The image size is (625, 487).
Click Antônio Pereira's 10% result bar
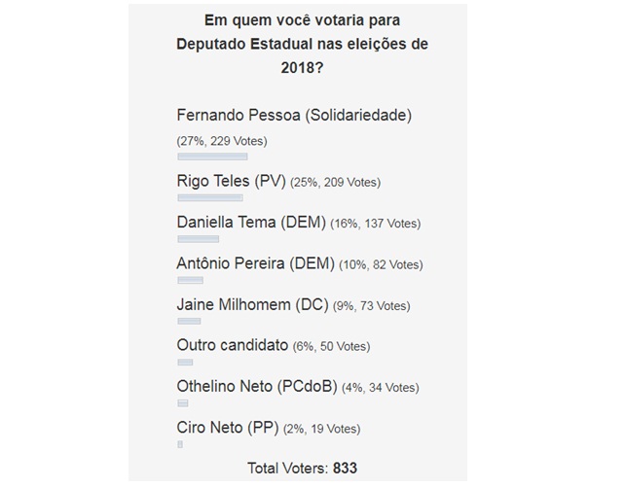point(190,280)
